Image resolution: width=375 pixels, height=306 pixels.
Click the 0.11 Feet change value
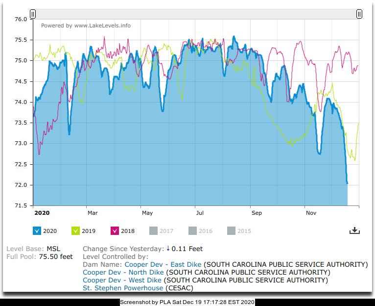click(187, 249)
